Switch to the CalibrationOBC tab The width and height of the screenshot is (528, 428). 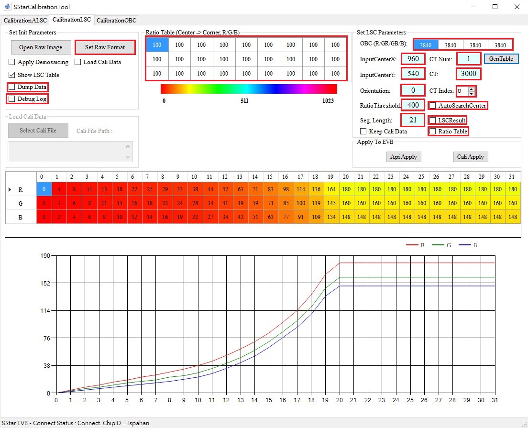[x=116, y=20]
